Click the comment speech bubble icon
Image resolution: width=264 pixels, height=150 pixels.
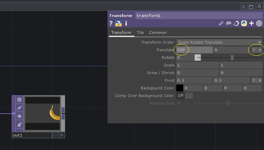(x=229, y=24)
